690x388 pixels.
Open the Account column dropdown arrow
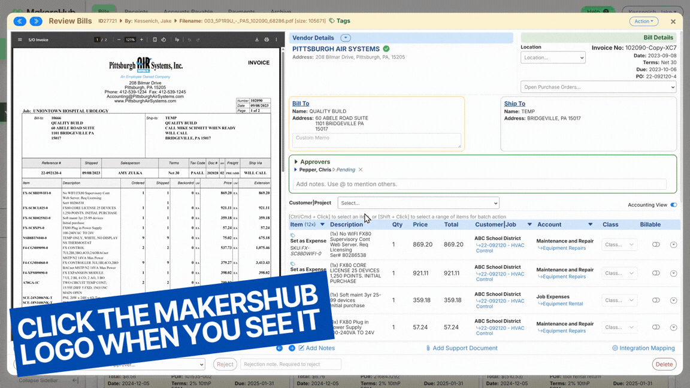point(590,225)
